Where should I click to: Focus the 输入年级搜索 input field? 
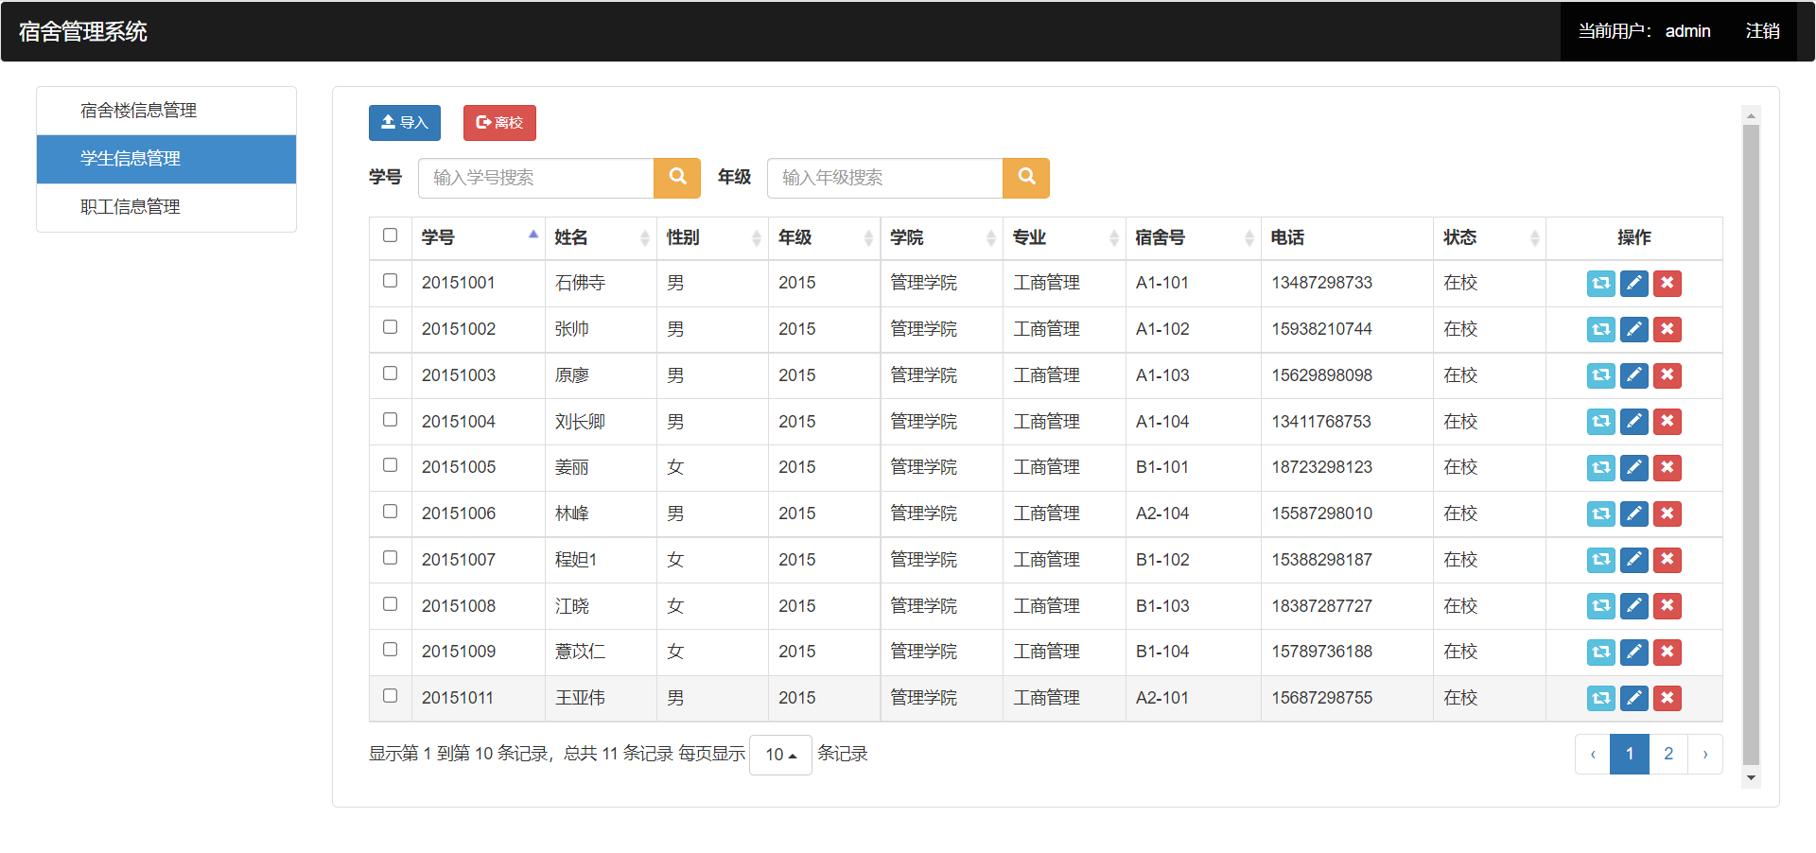click(885, 178)
